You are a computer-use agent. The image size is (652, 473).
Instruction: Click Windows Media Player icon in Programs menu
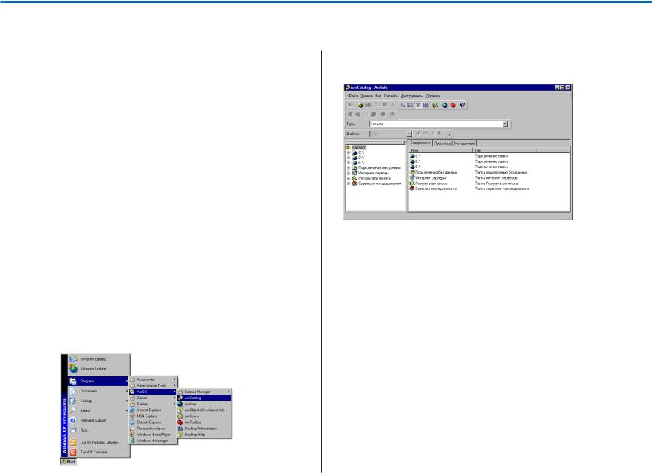pos(132,434)
